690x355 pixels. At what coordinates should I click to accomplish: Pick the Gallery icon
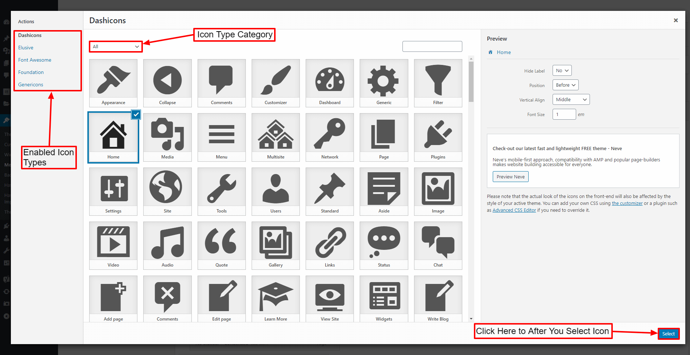276,245
